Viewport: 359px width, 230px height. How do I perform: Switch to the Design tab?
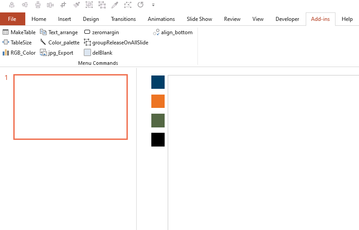(91, 19)
